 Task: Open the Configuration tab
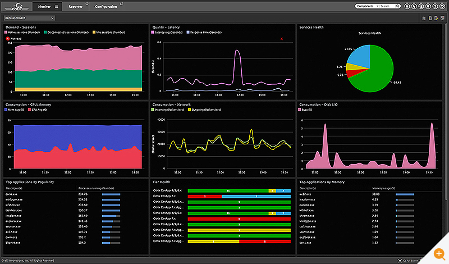[x=106, y=7]
